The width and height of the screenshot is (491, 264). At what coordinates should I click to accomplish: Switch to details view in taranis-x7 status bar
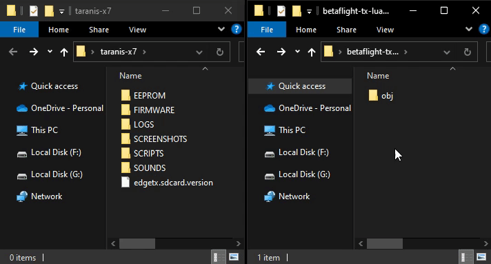[x=218, y=257]
